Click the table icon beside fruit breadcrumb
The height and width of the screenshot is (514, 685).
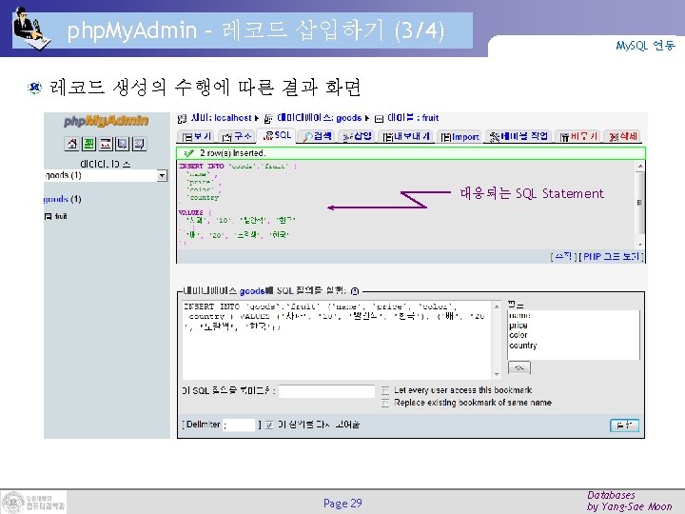pos(380,118)
